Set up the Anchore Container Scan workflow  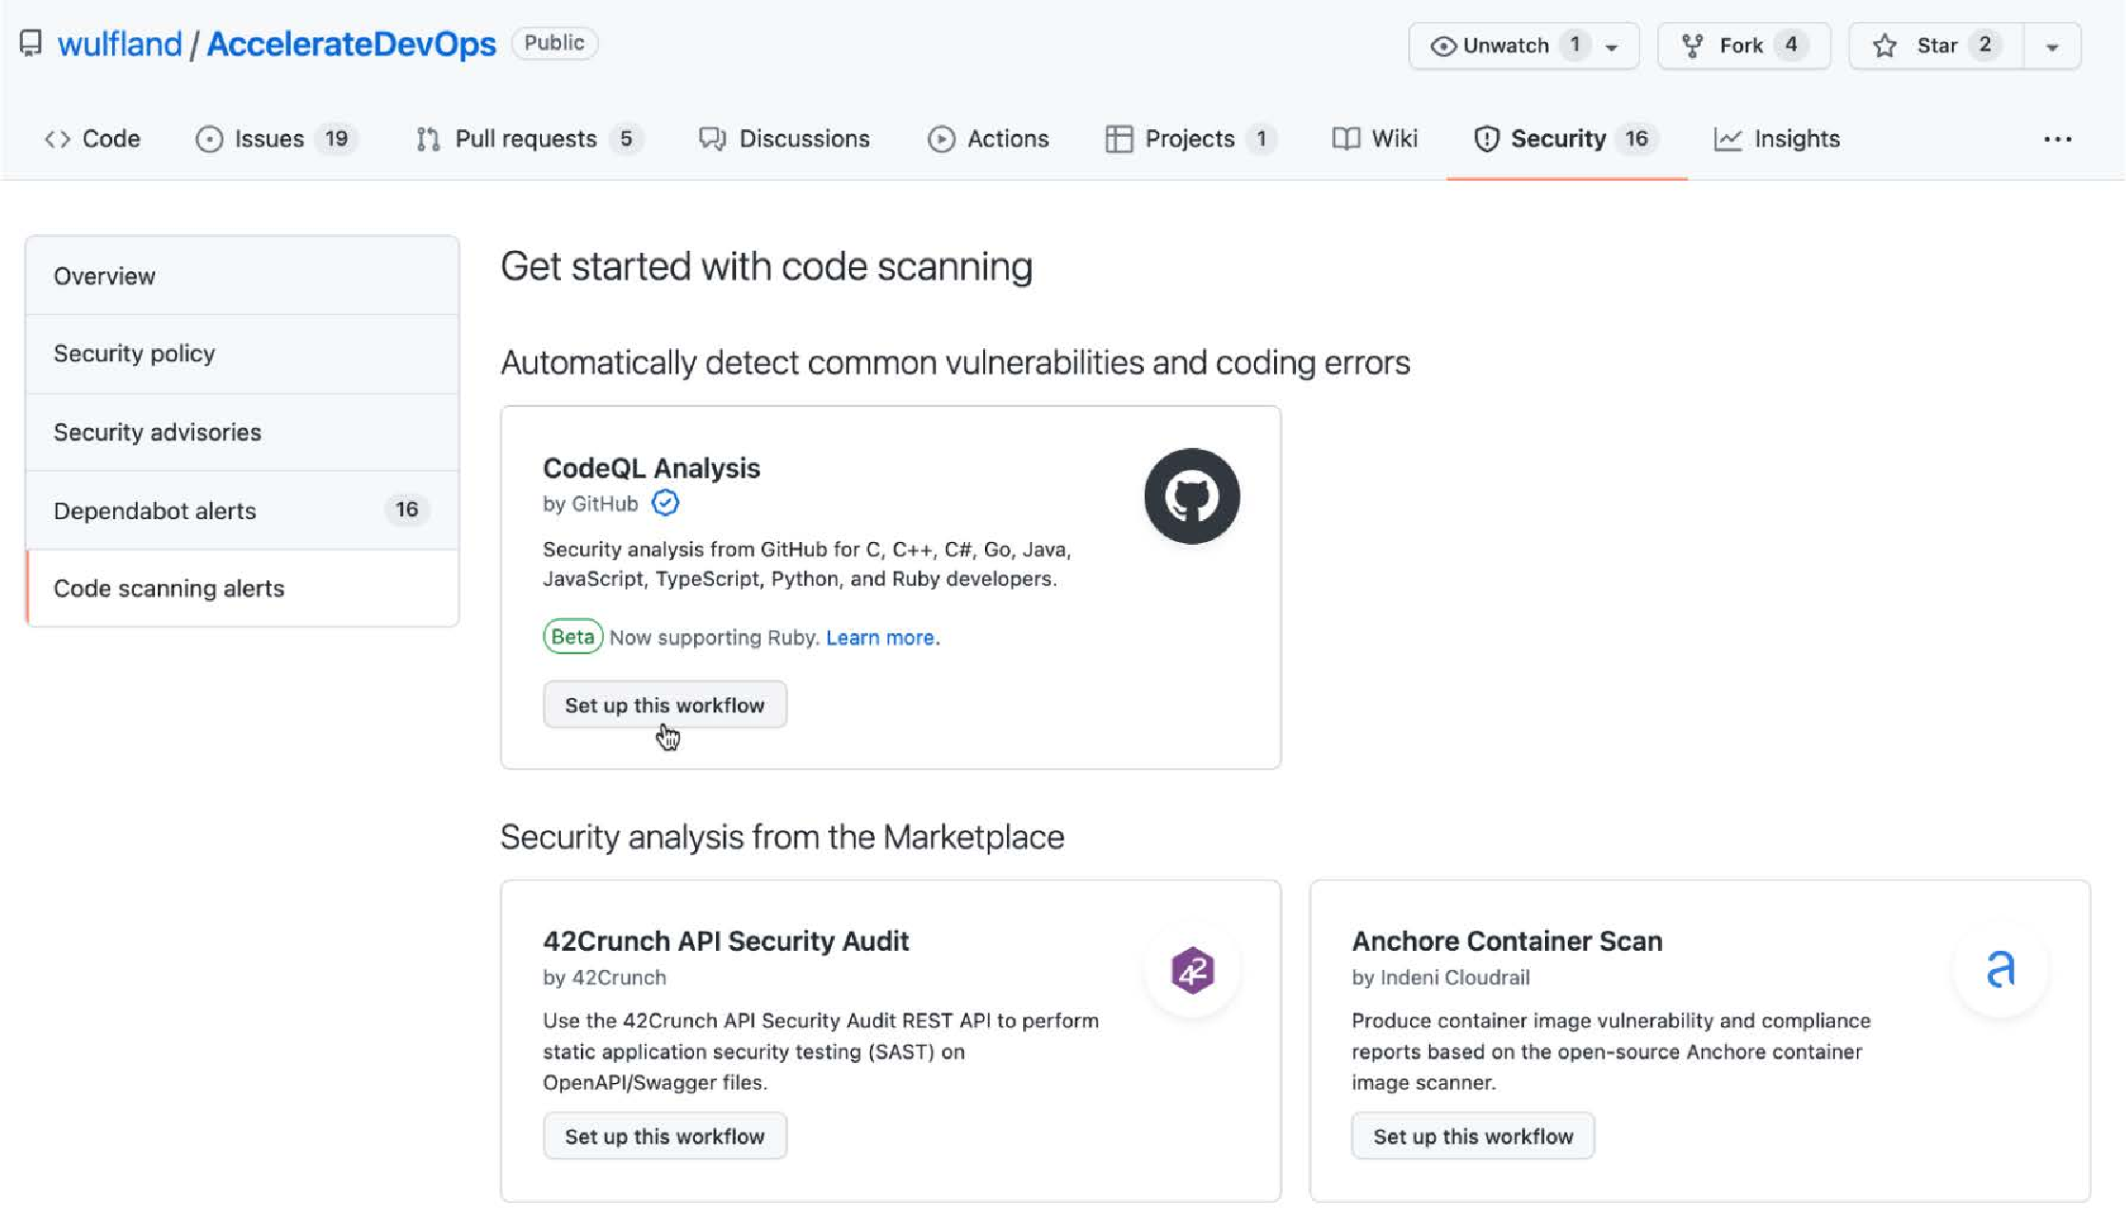tap(1473, 1136)
